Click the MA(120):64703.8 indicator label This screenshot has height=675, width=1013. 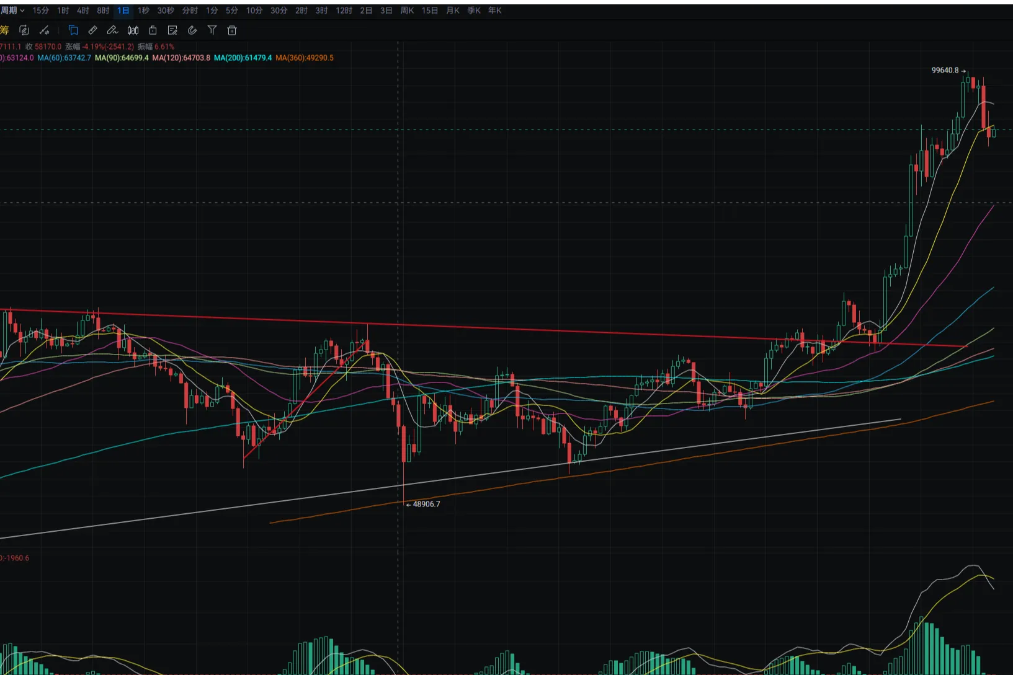(x=181, y=58)
